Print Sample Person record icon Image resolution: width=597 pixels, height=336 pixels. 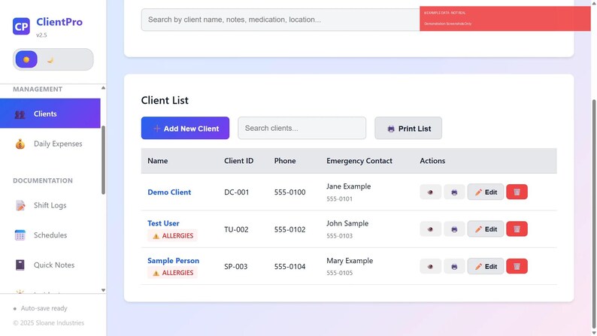(454, 266)
